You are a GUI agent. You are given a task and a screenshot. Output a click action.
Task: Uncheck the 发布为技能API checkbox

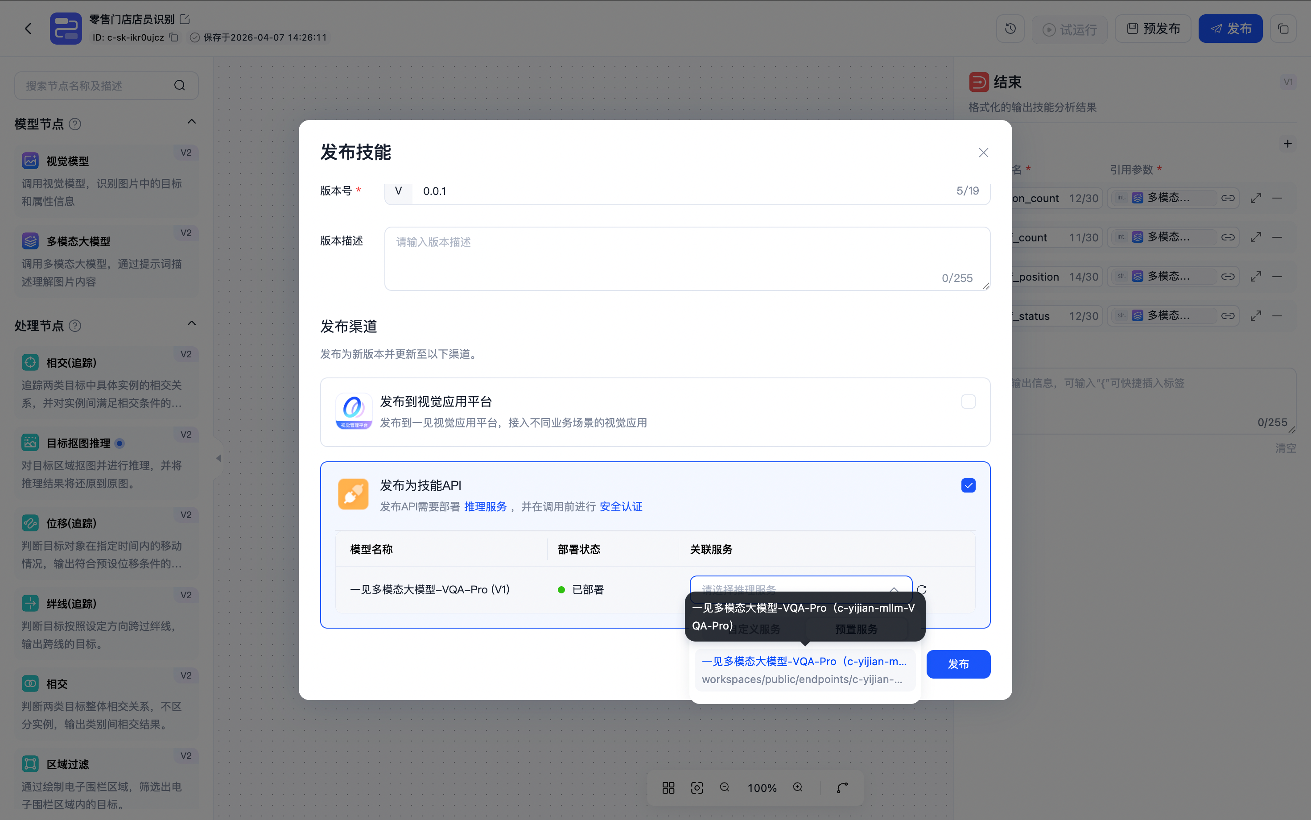coord(968,485)
